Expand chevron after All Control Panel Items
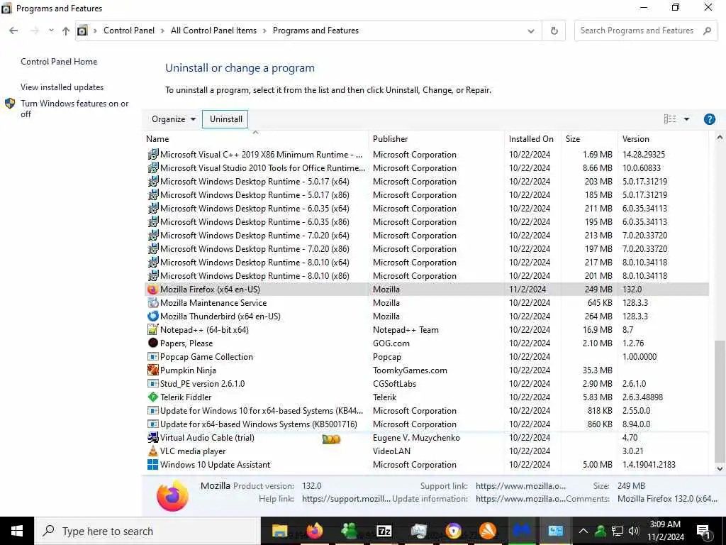The width and height of the screenshot is (726, 545). coord(264,31)
